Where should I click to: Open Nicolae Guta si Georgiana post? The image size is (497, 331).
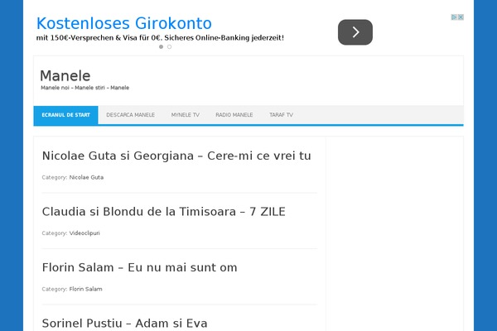coord(176,156)
